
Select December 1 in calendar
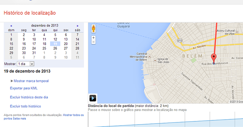click(11, 35)
